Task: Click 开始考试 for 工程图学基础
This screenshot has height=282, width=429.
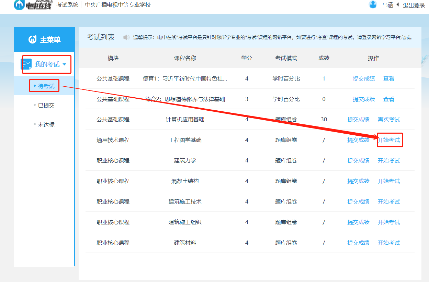Action: coord(389,140)
